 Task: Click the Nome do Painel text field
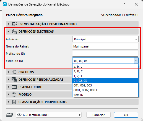point(105,46)
